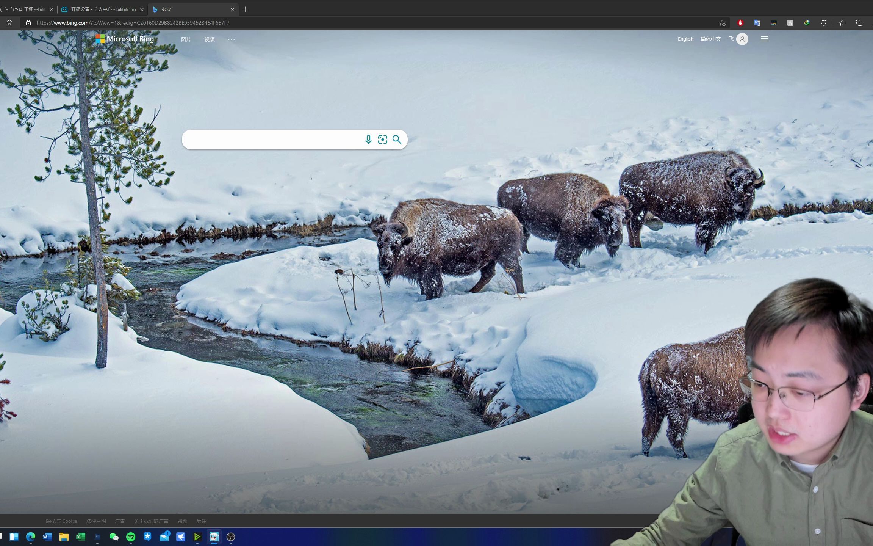
Task: Open the Google Translate extension icon
Action: coord(757,23)
